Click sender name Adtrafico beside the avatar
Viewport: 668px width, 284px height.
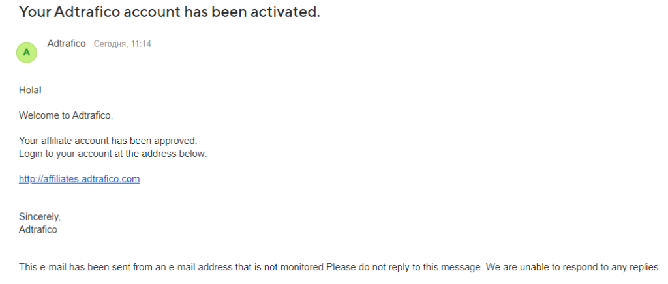pos(67,44)
